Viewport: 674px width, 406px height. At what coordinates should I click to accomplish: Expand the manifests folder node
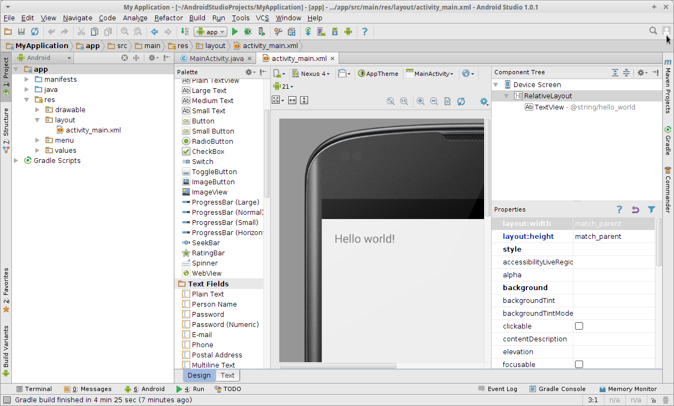(x=27, y=80)
